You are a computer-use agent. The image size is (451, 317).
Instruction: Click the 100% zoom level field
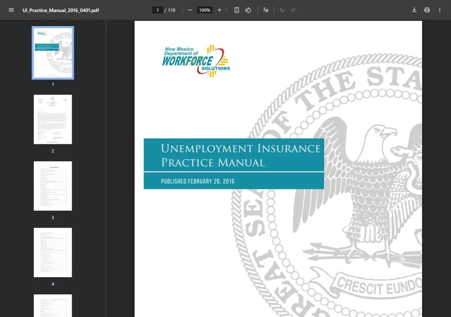tap(204, 10)
